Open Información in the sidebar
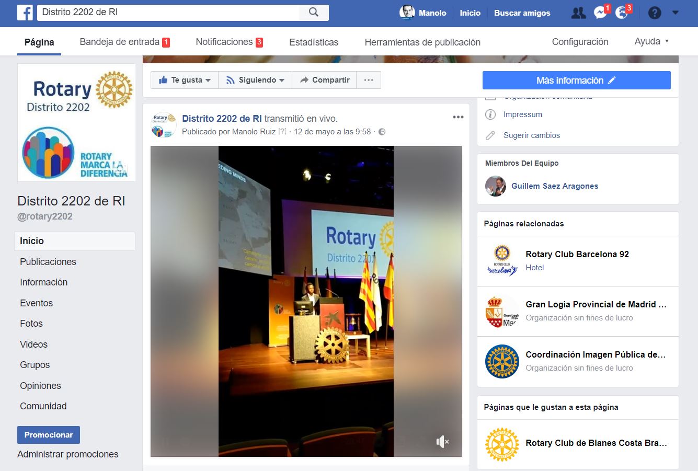 43,282
